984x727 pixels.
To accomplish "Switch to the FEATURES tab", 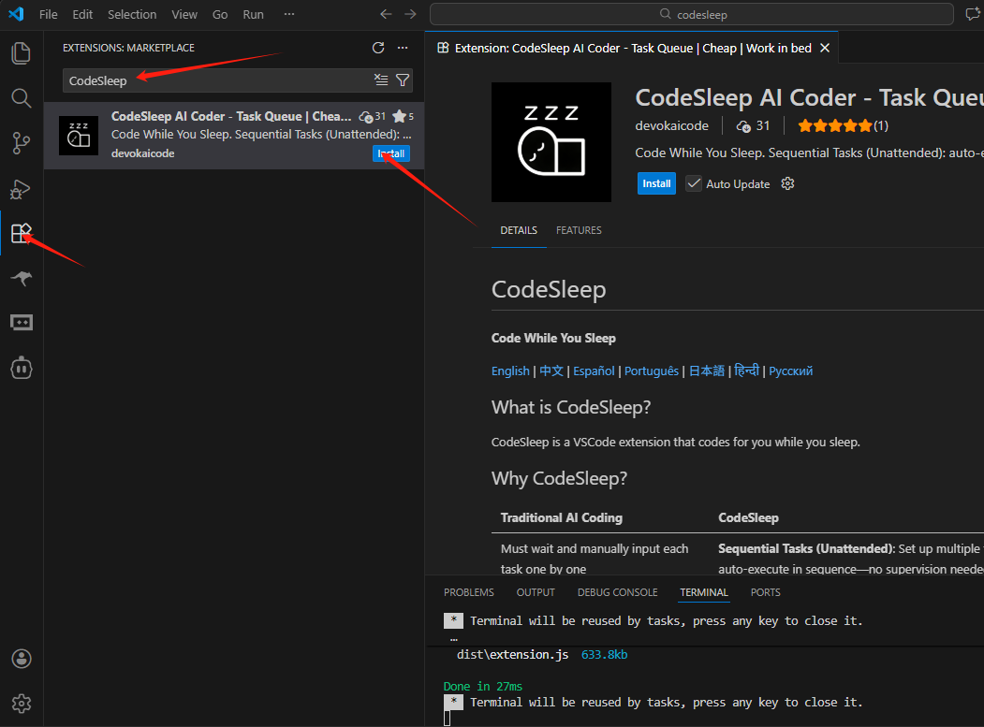I will pos(579,230).
